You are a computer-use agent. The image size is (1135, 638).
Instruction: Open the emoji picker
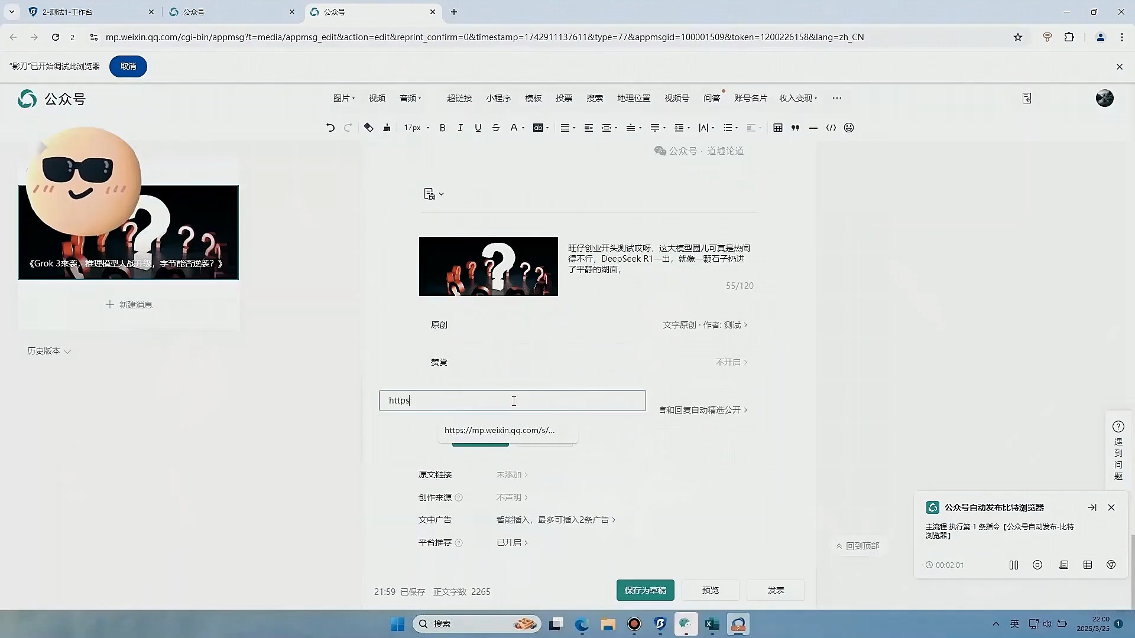[848, 128]
